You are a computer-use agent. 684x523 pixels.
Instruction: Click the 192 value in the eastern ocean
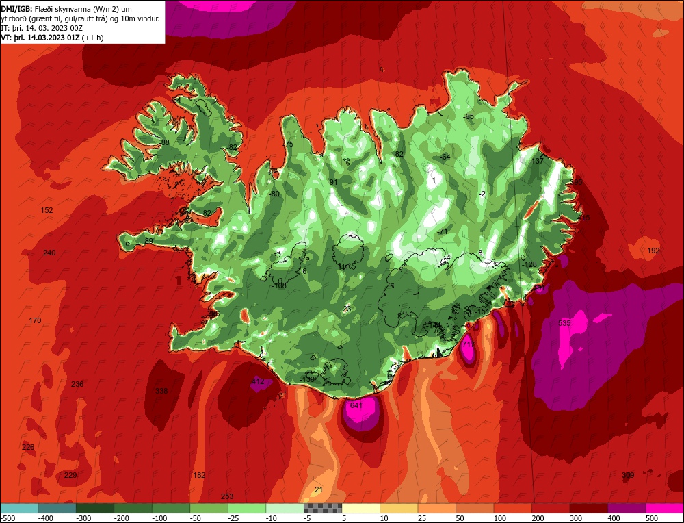coord(653,251)
